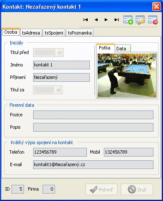
Task: Select the tsPoznamka tab
Action: pos(80,33)
